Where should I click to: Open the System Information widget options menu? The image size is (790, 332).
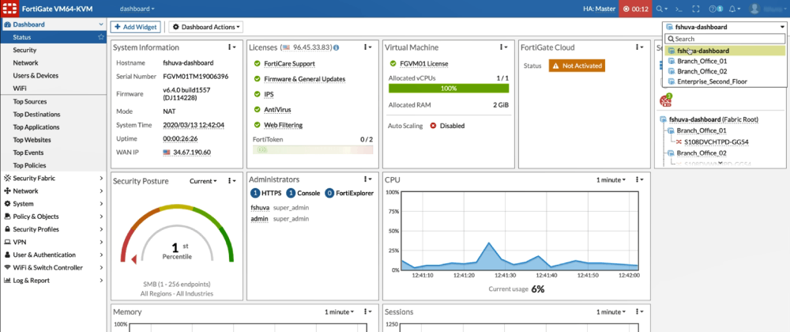[231, 48]
